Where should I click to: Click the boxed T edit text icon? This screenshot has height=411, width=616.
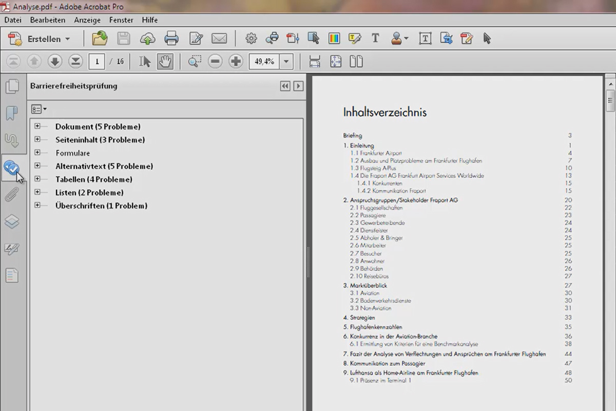click(425, 39)
